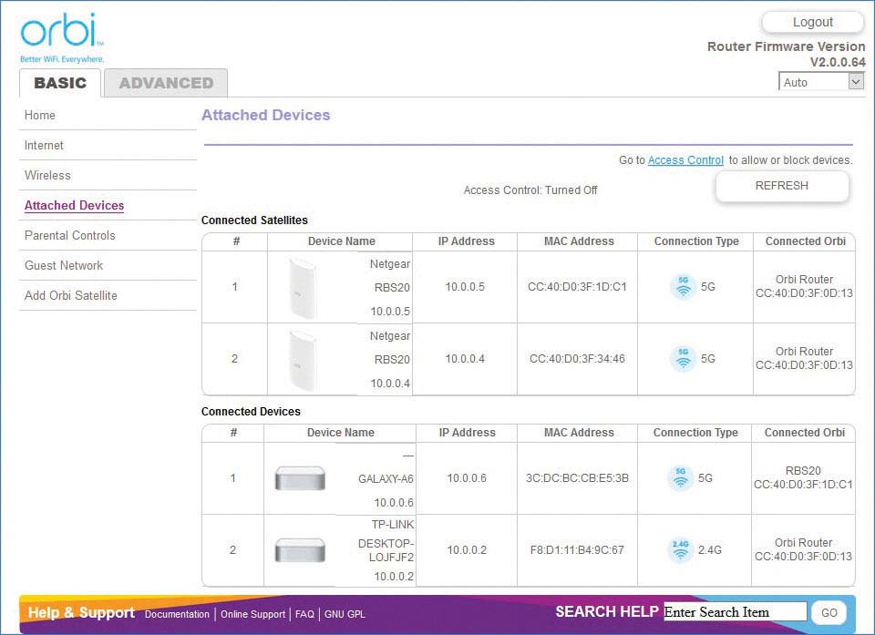875x635 pixels.
Task: Click the Help & Support label
Action: [x=81, y=613]
